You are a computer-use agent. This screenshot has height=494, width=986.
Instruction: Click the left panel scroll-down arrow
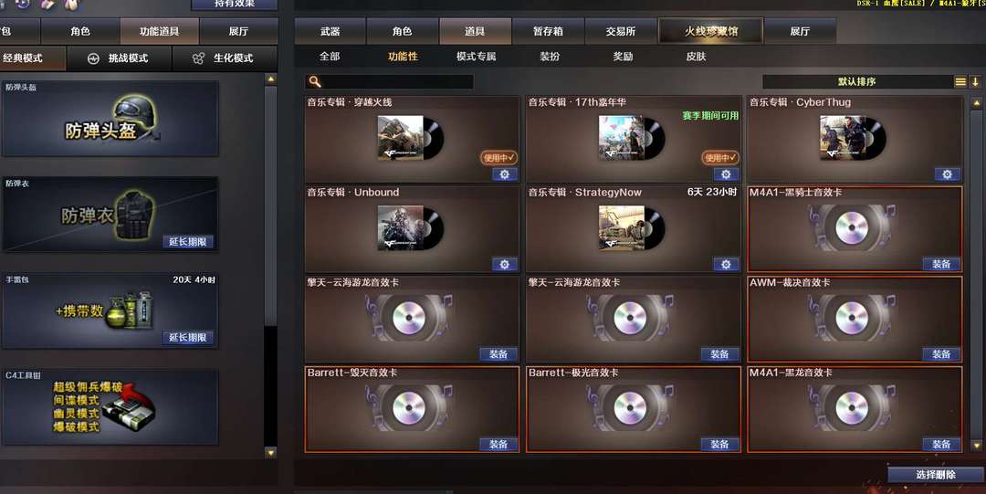point(271,452)
